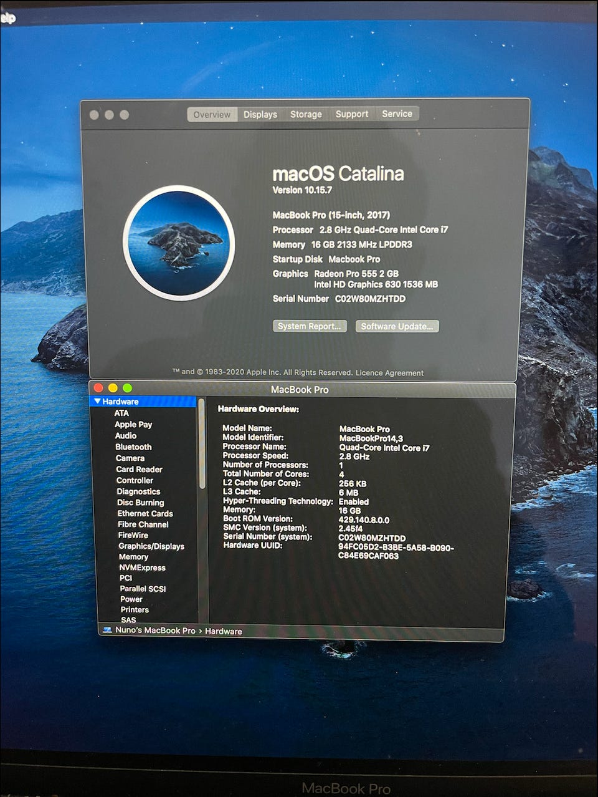The width and height of the screenshot is (598, 797).
Task: Click the Processor Speed value 2.8 GHz
Action: pyautogui.click(x=354, y=456)
